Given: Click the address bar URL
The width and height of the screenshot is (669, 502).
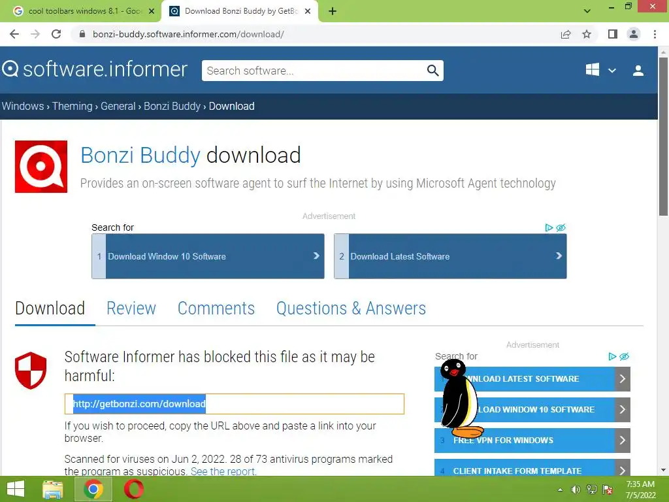Looking at the screenshot, I should point(188,34).
